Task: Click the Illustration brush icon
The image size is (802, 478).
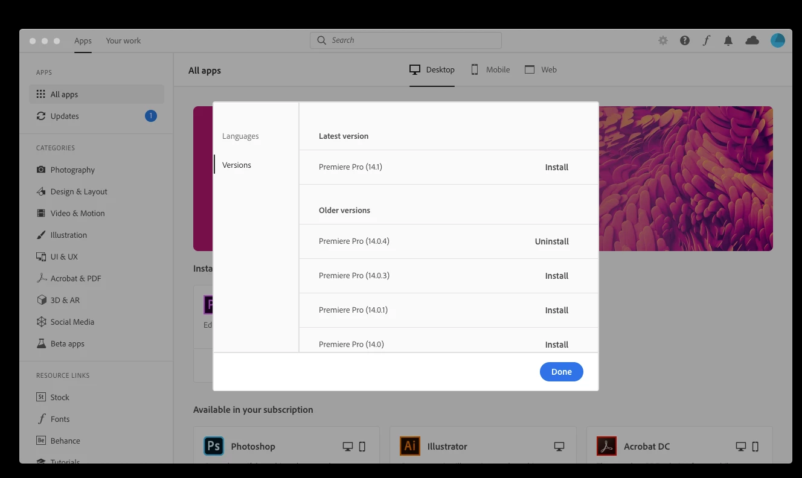Action: (x=41, y=235)
